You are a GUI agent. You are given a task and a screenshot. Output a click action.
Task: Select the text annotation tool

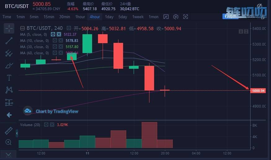click(x=9, y=78)
